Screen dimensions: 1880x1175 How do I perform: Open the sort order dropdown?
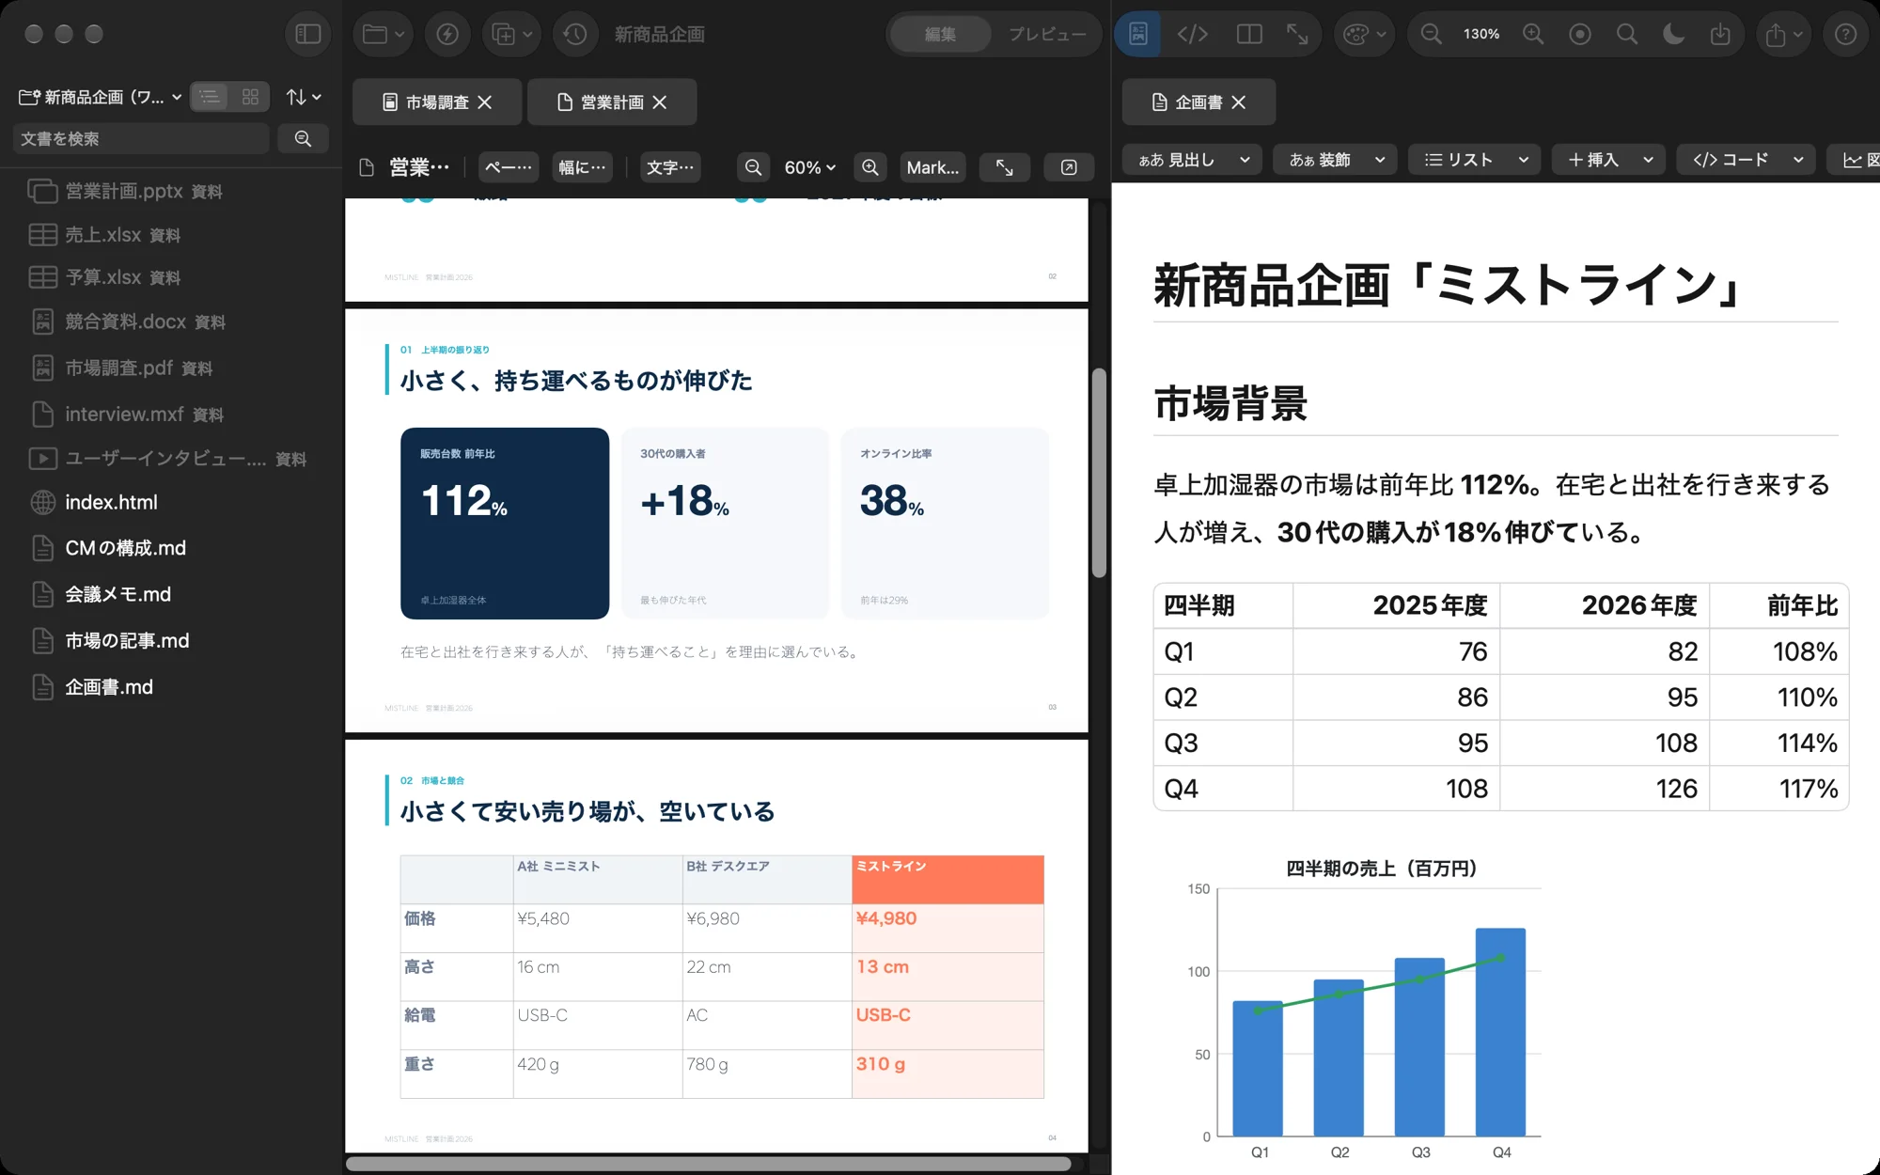(304, 97)
